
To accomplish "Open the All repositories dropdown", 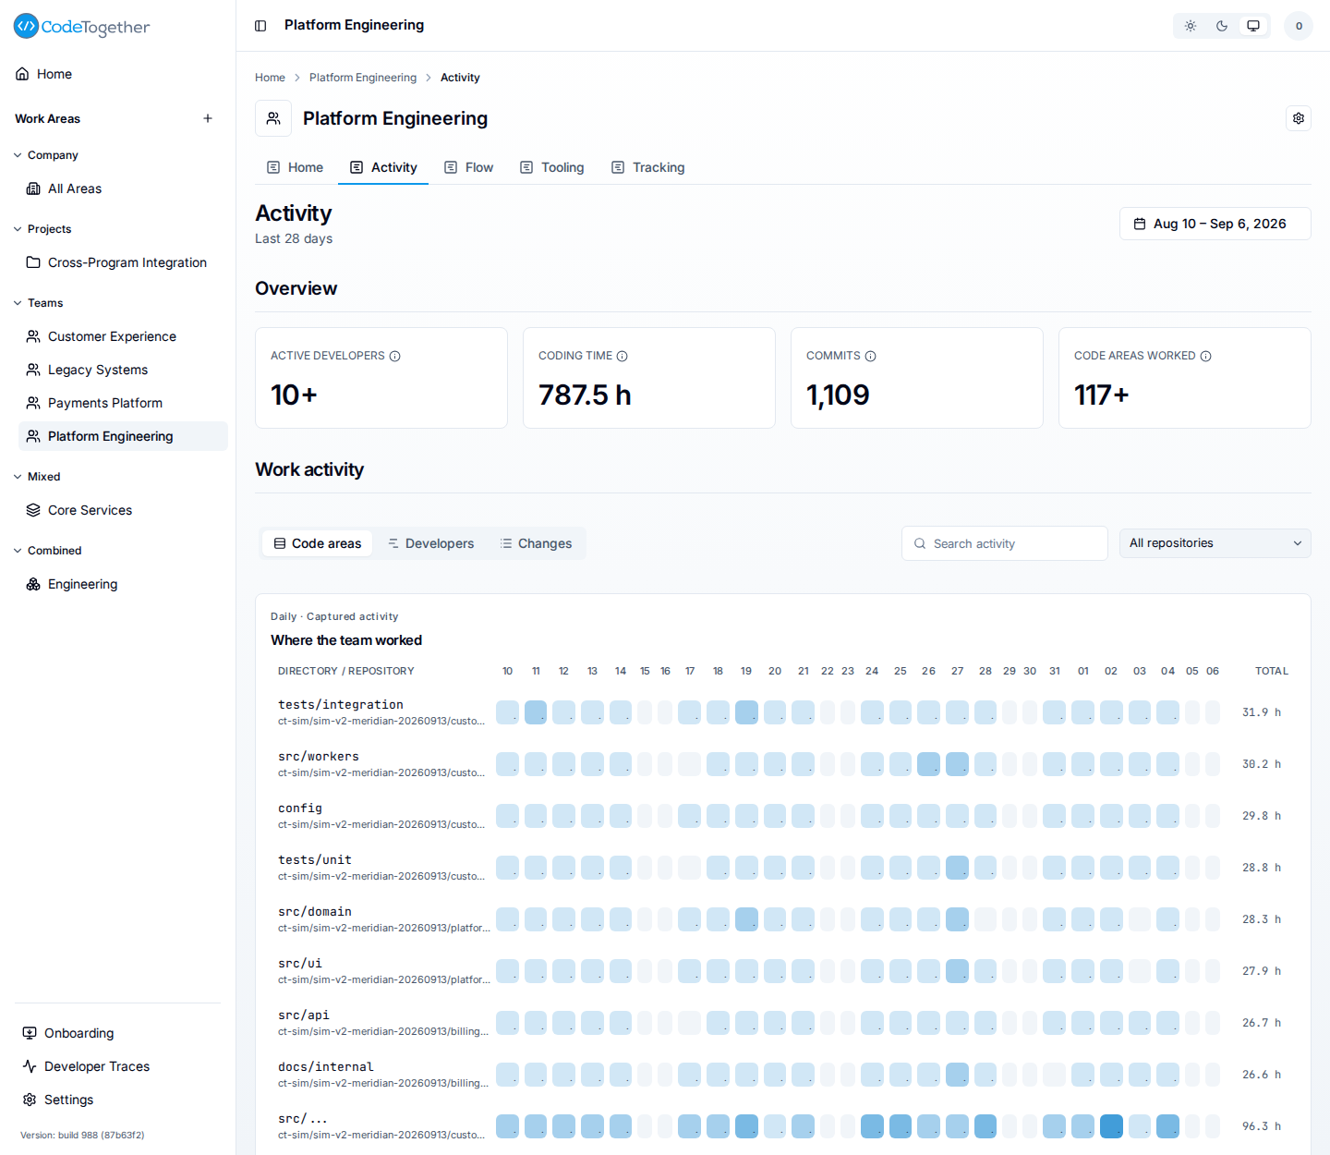I will click(1215, 543).
